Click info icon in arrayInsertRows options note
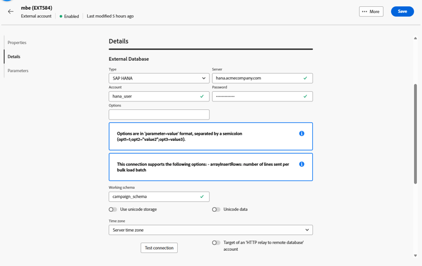 coord(302,165)
